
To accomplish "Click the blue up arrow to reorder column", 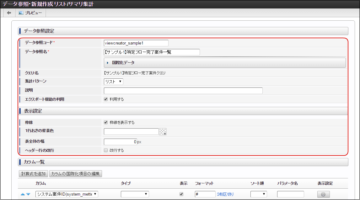I will pos(22,194).
